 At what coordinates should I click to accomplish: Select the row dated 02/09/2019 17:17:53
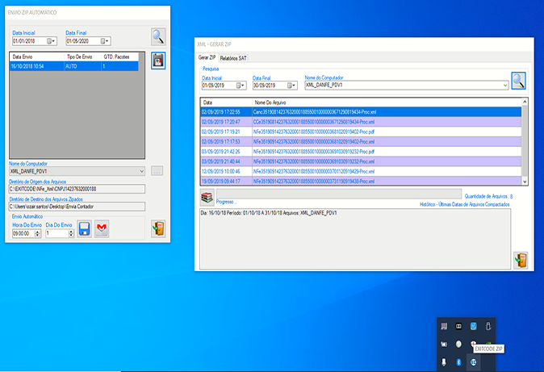[x=361, y=141]
